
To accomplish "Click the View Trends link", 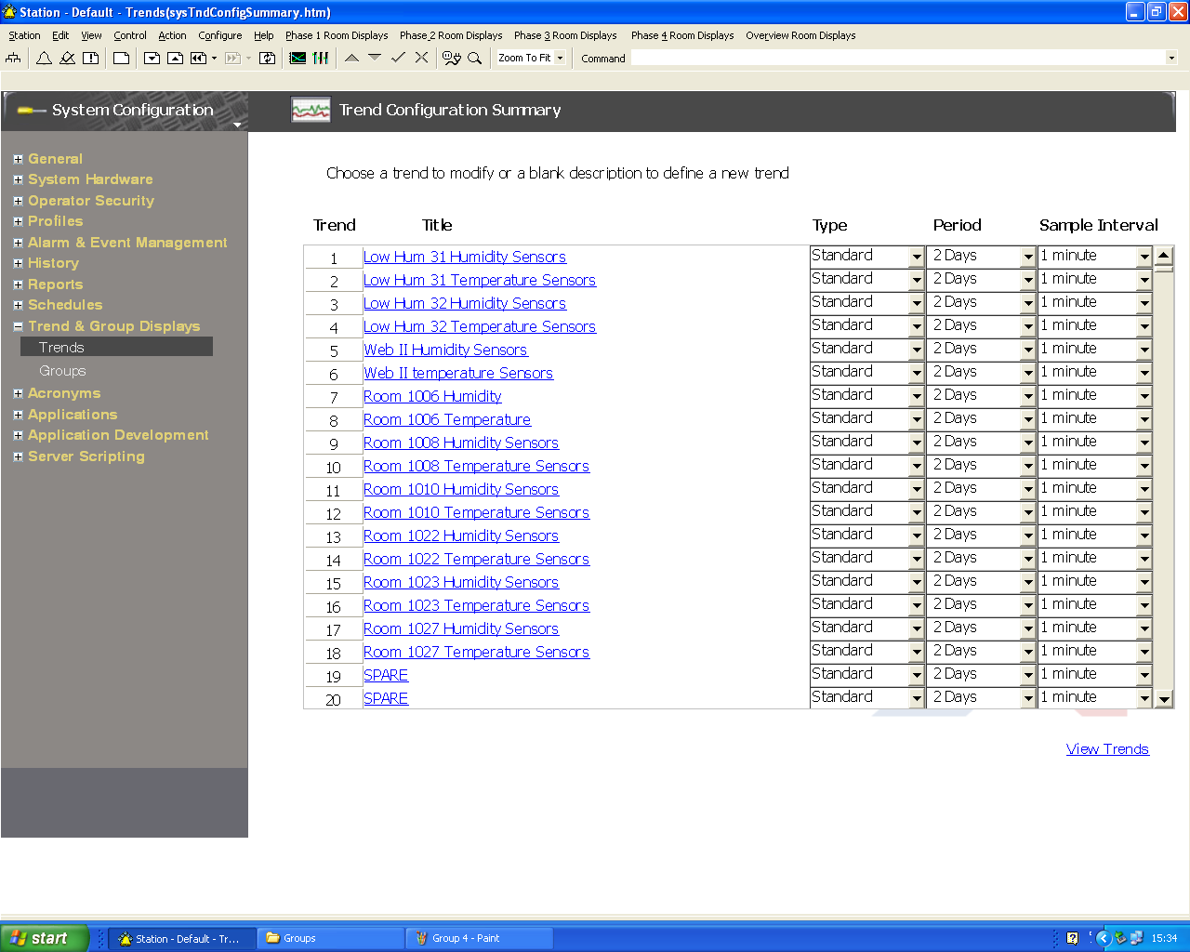I will click(x=1107, y=749).
